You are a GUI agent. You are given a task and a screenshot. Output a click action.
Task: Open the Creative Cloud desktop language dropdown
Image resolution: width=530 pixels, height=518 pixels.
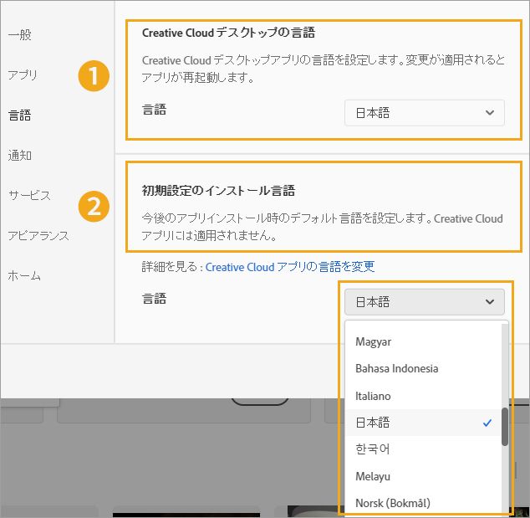[425, 113]
